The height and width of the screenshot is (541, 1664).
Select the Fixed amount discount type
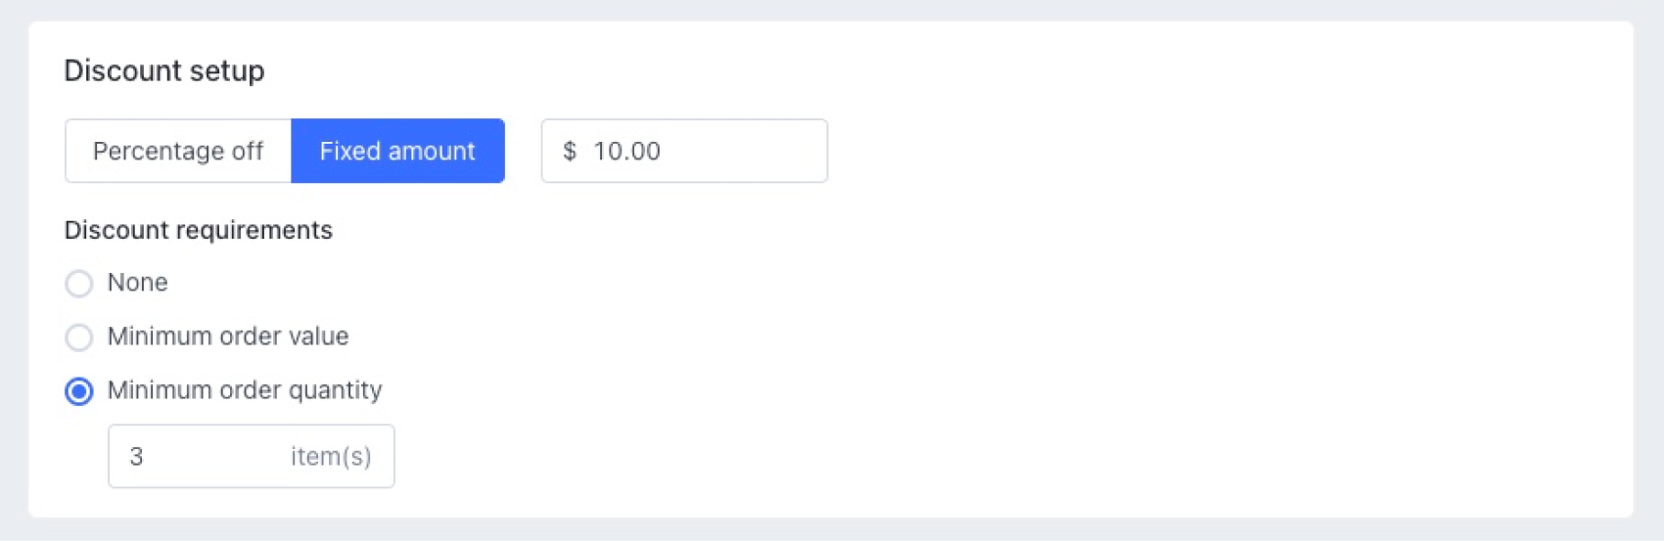coord(397,151)
